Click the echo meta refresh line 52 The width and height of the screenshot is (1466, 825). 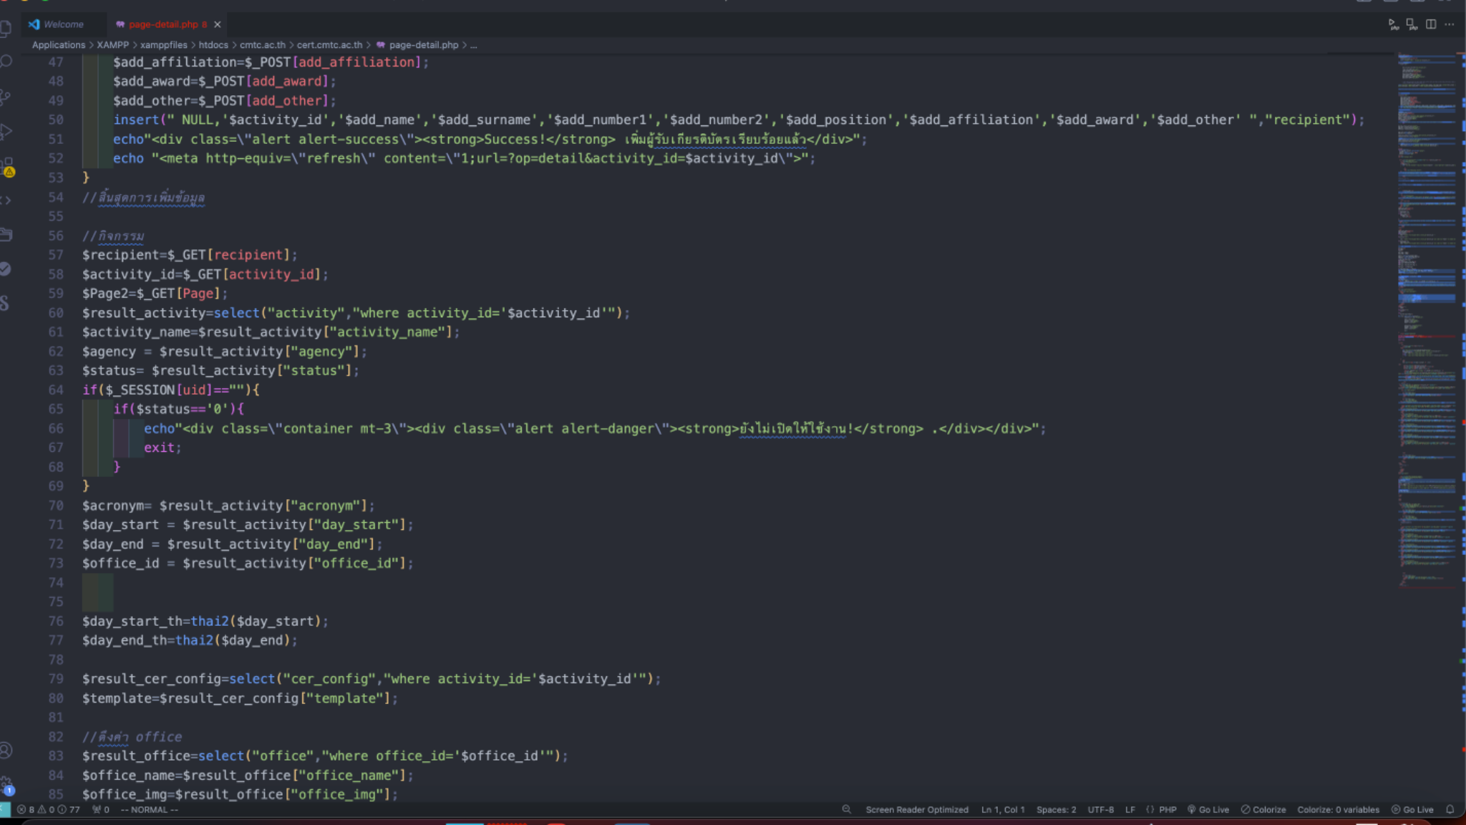pyautogui.click(x=465, y=158)
